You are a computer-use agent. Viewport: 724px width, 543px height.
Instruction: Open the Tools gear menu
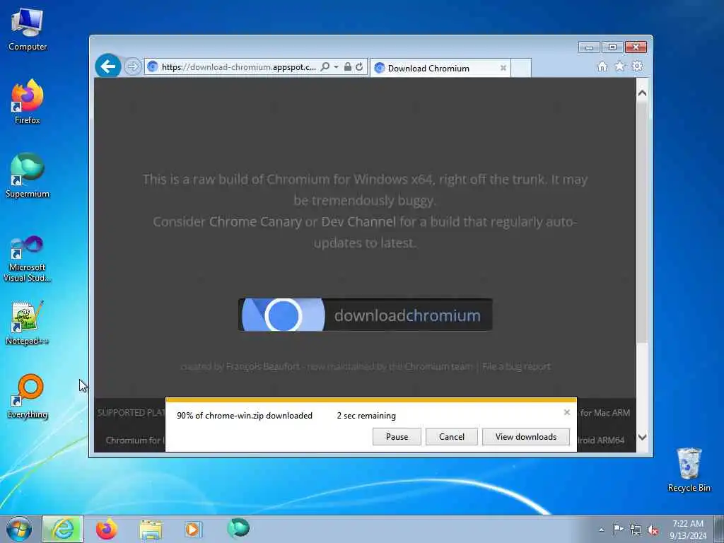pos(637,66)
